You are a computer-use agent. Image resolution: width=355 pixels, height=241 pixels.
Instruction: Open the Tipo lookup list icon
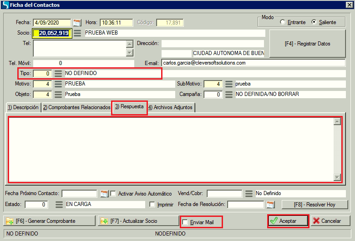tap(58, 73)
